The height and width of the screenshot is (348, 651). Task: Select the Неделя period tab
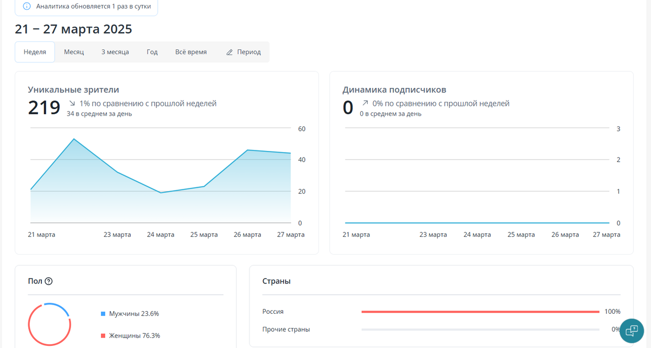35,52
